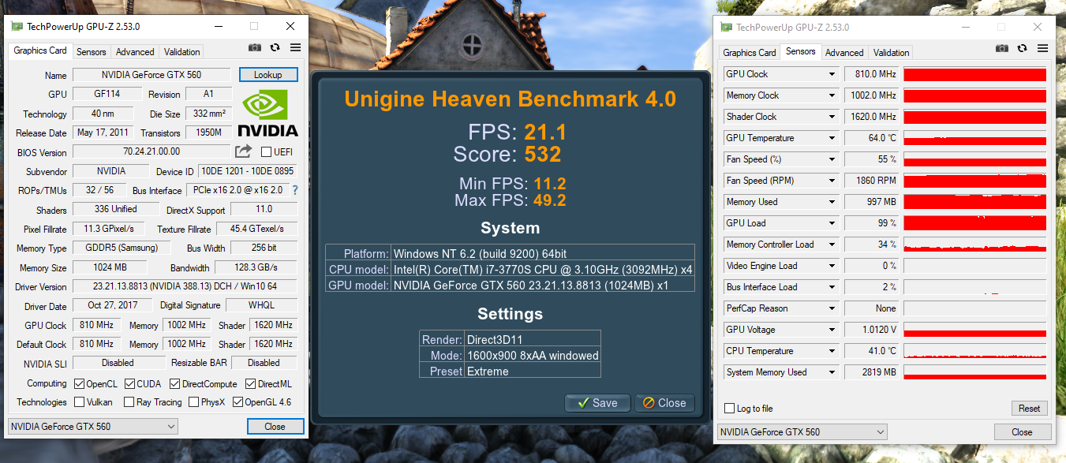1066x463 pixels.
Task: Toggle the UEFI checkbox
Action: coord(266,151)
